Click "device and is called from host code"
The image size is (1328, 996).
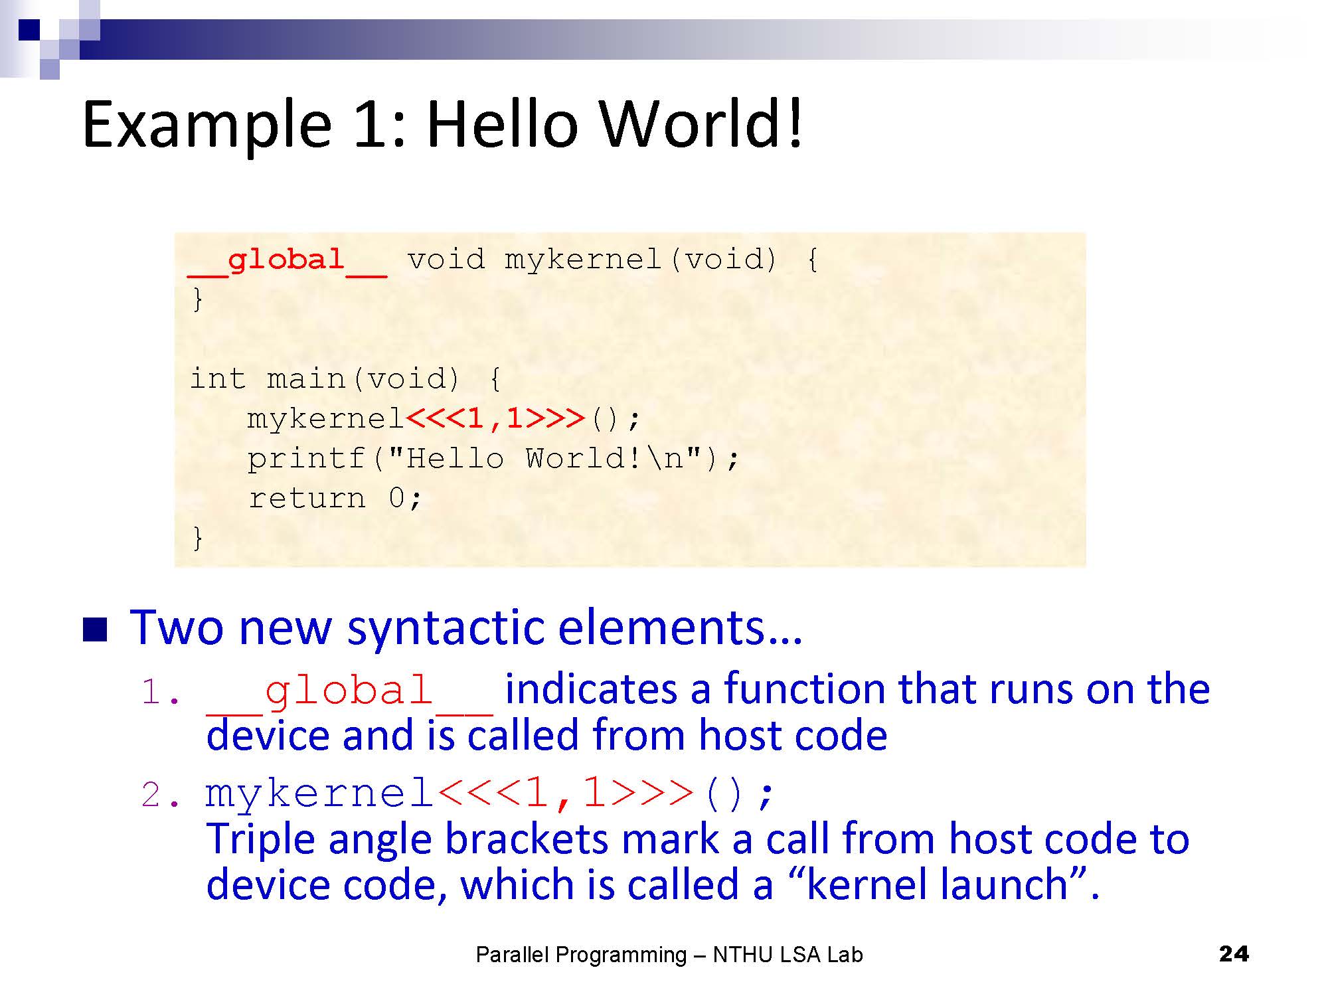tap(546, 736)
